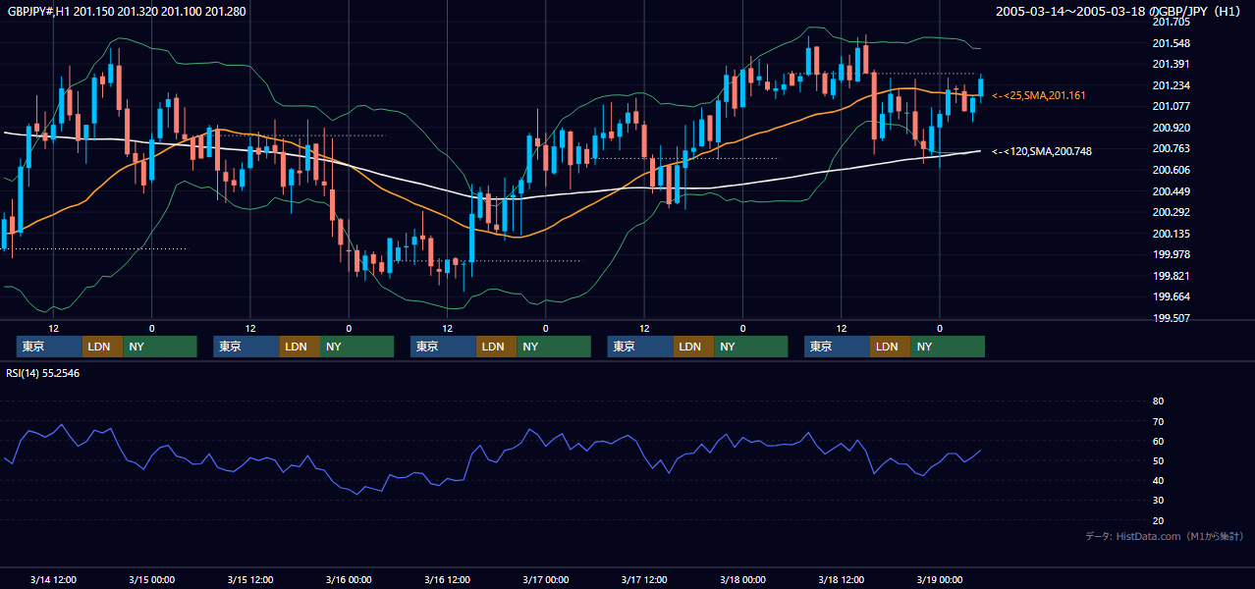Click price axis value 201.234

(x=1171, y=85)
